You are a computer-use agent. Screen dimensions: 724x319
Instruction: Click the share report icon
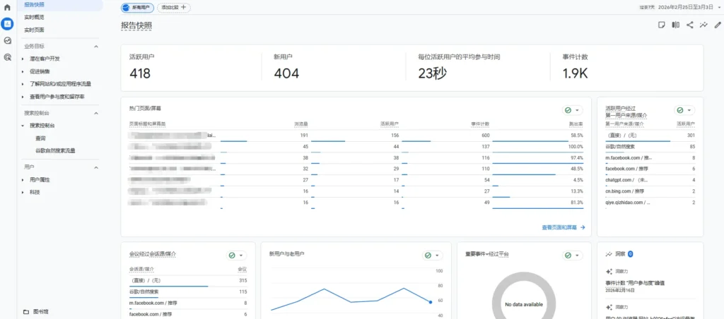[x=689, y=25]
